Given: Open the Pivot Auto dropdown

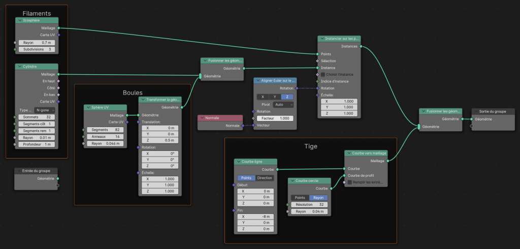Looking at the screenshot, I should [283, 104].
